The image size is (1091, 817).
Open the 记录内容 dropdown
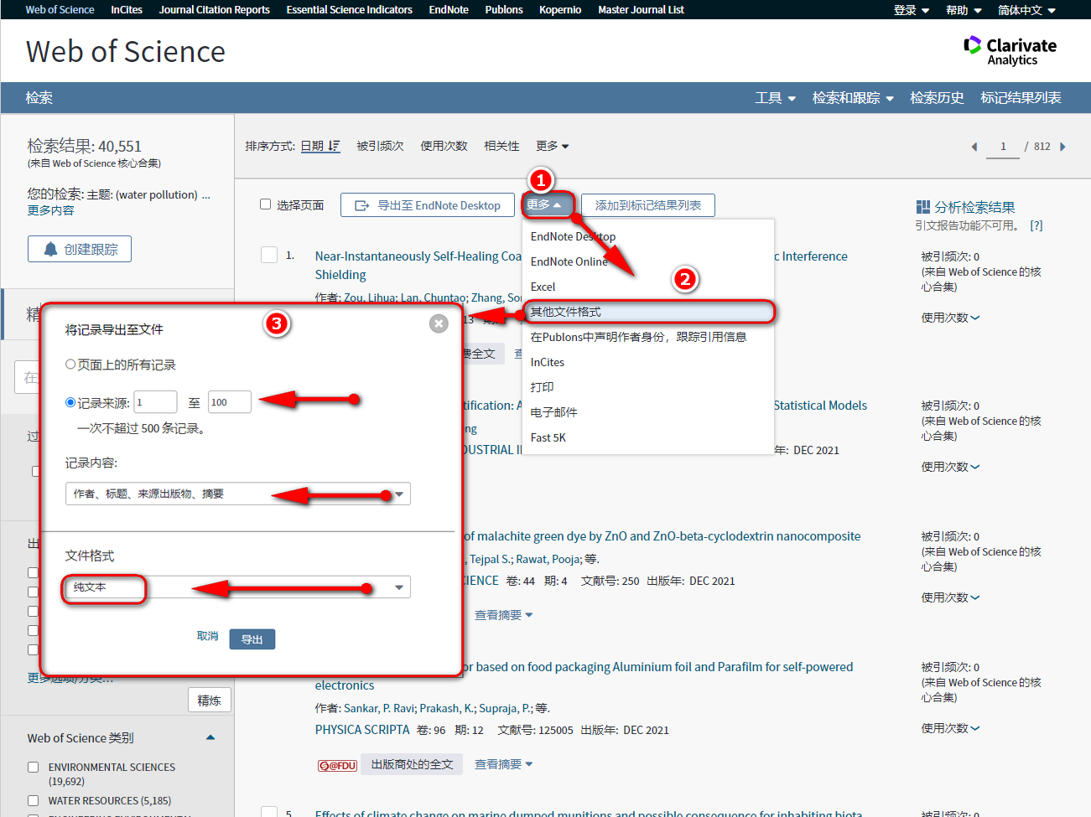(238, 494)
